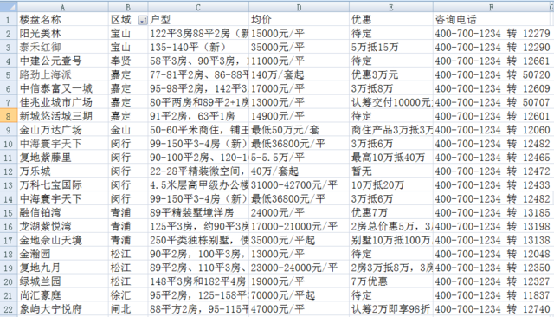The image size is (554, 317).
Task: Click cell 徐汇 in row 21
Action: click(128, 295)
